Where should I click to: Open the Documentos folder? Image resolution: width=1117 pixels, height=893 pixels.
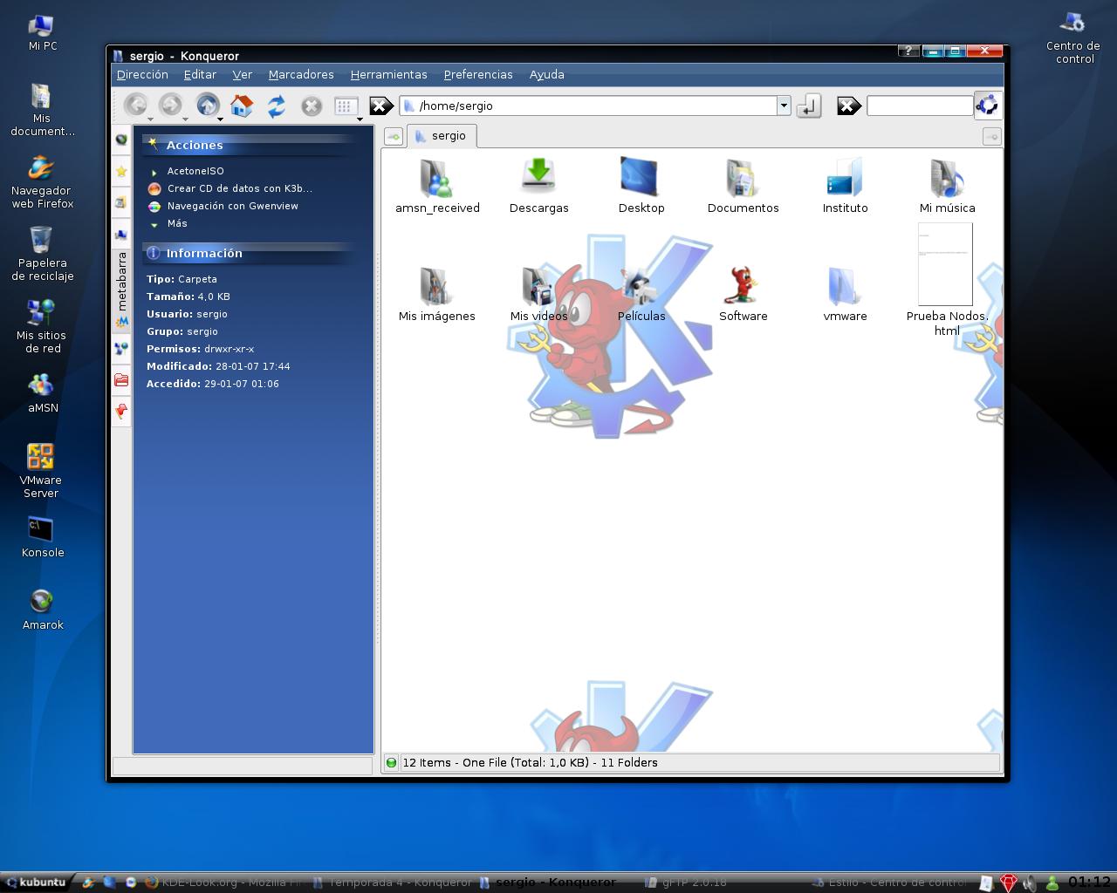click(x=743, y=186)
